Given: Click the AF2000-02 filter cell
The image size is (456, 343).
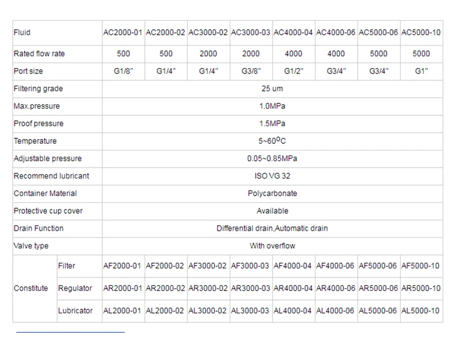Looking at the screenshot, I should pyautogui.click(x=166, y=266).
